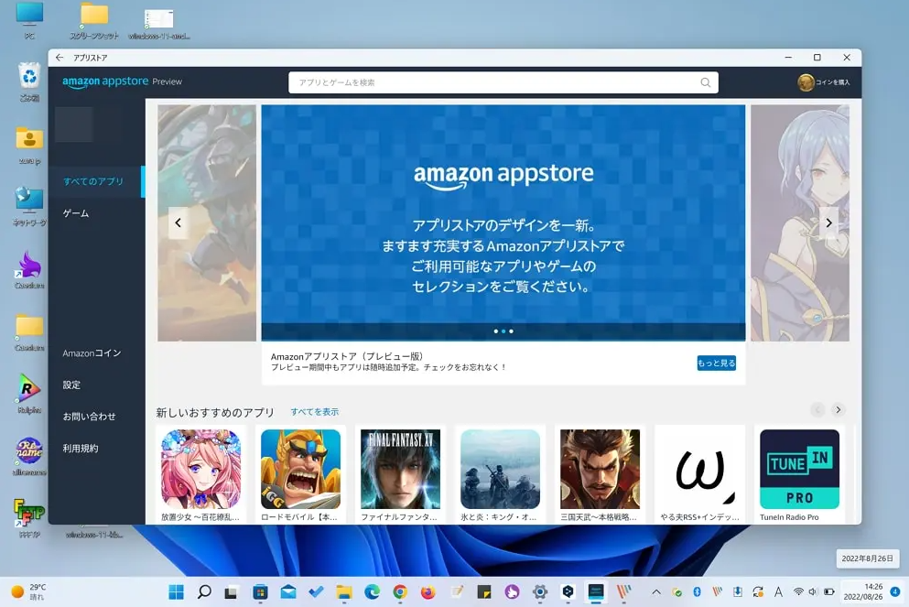Click the left chevron of recommended apps row
Image resolution: width=909 pixels, height=607 pixels.
tap(817, 410)
